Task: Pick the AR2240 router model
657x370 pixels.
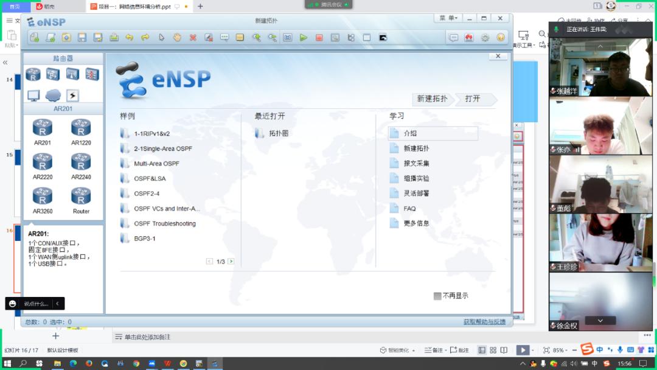Action: tap(81, 166)
